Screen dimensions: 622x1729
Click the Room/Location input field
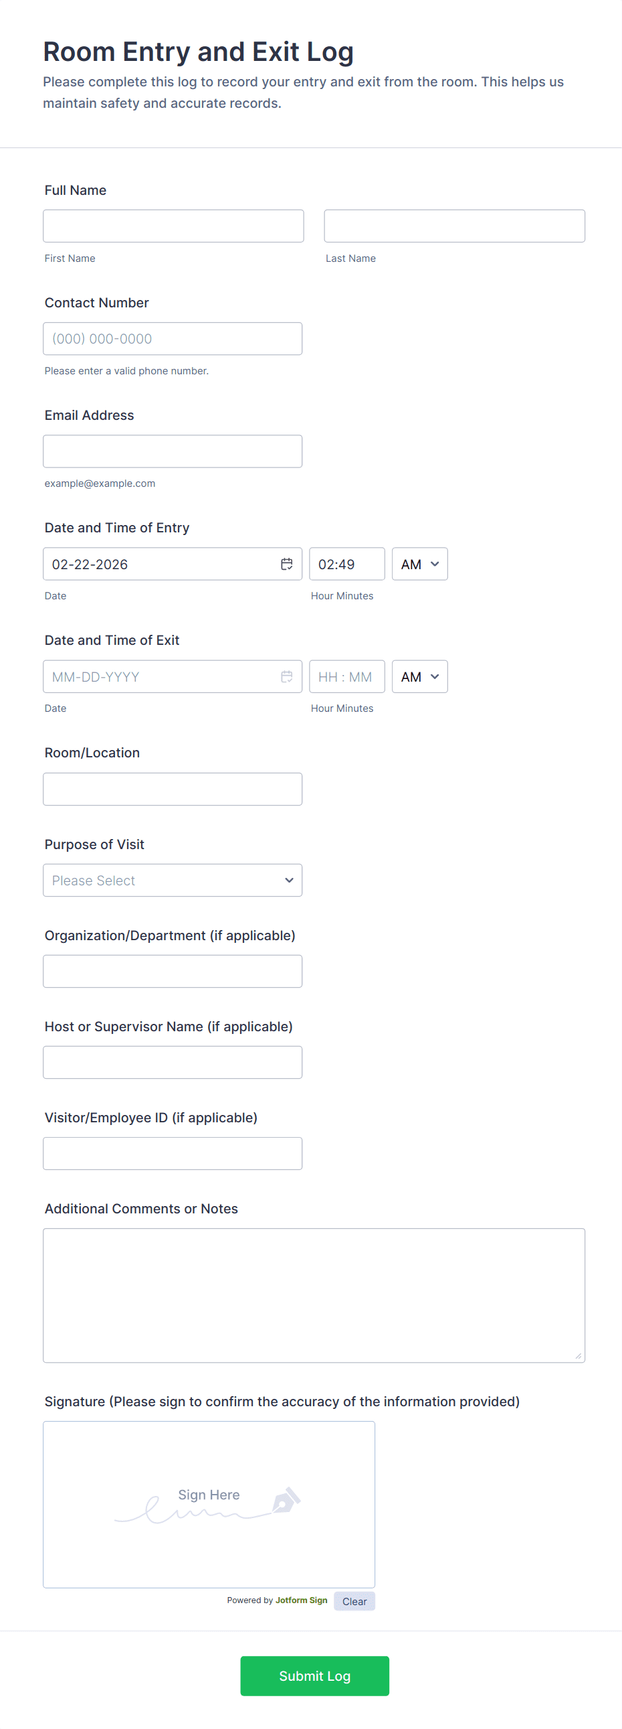pos(173,789)
